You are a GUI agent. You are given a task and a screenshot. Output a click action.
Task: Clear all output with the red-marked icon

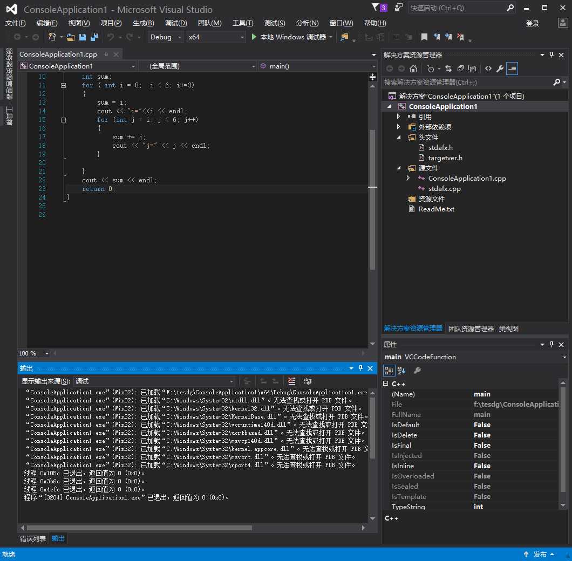pos(291,381)
